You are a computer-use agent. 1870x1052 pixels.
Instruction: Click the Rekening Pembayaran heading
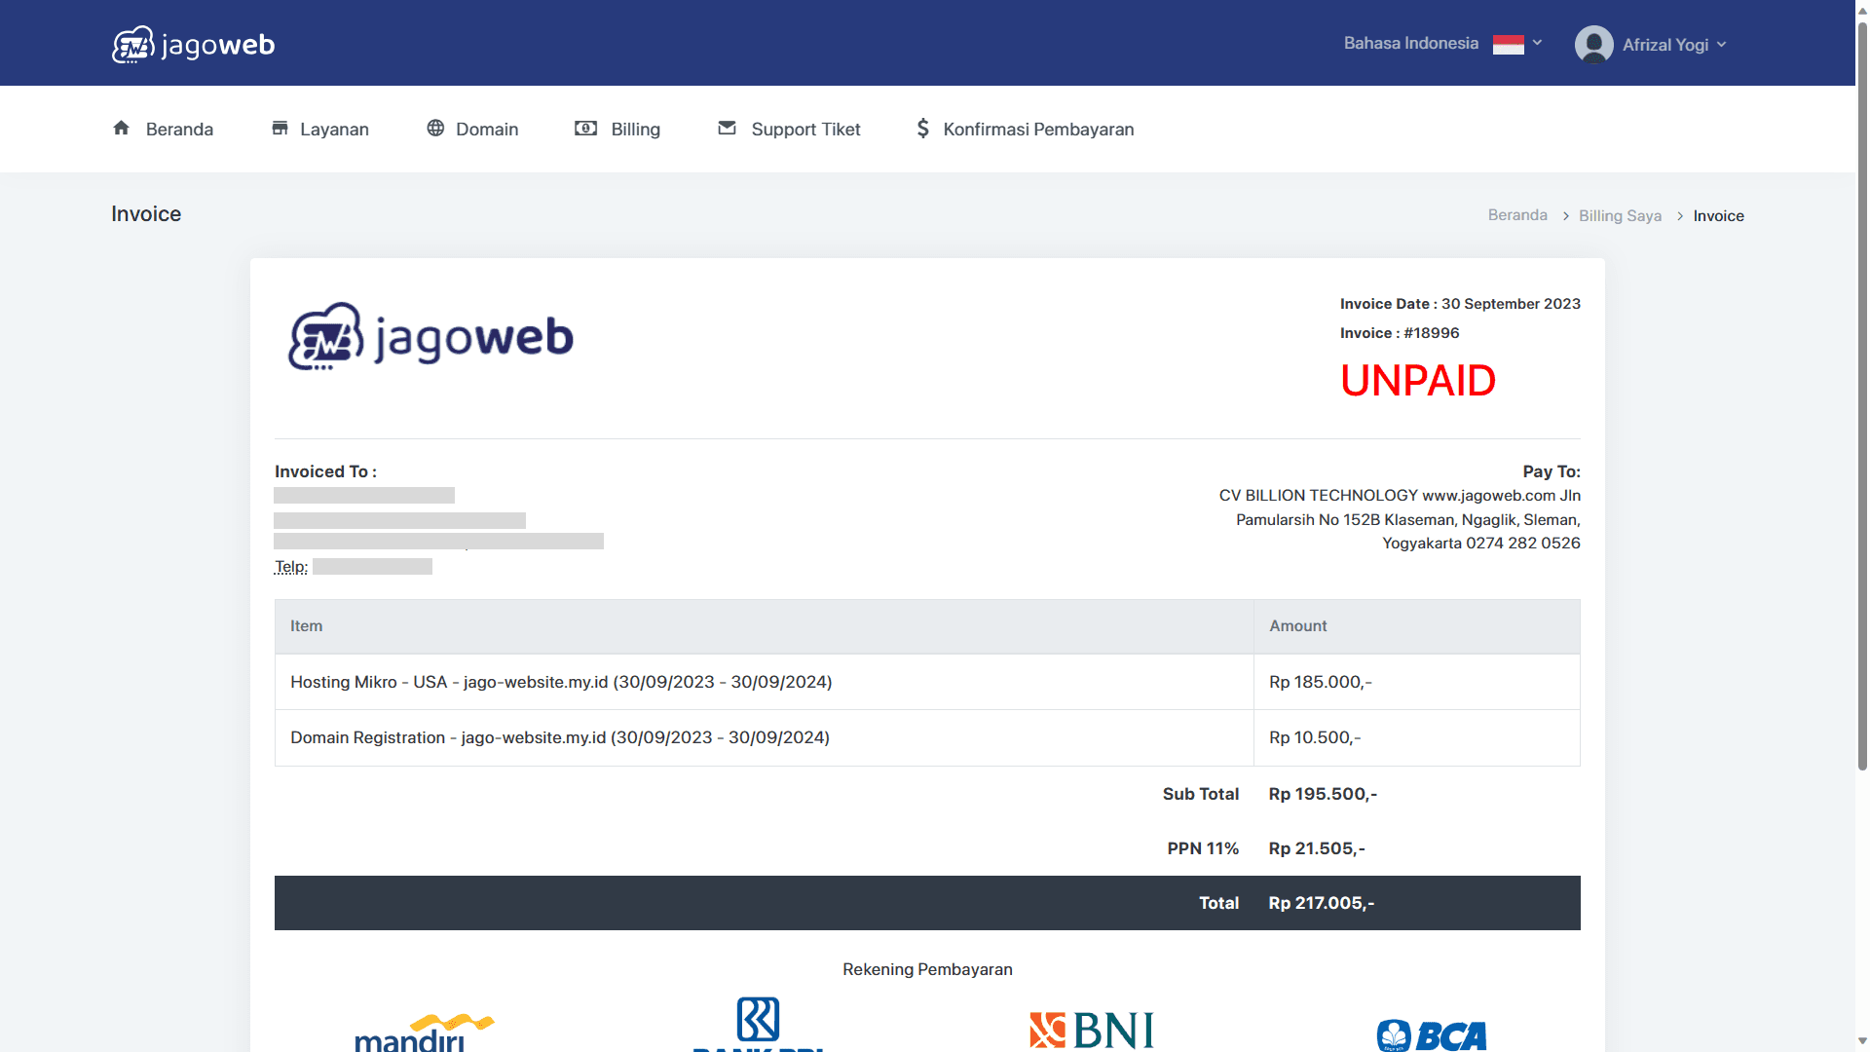point(927,969)
